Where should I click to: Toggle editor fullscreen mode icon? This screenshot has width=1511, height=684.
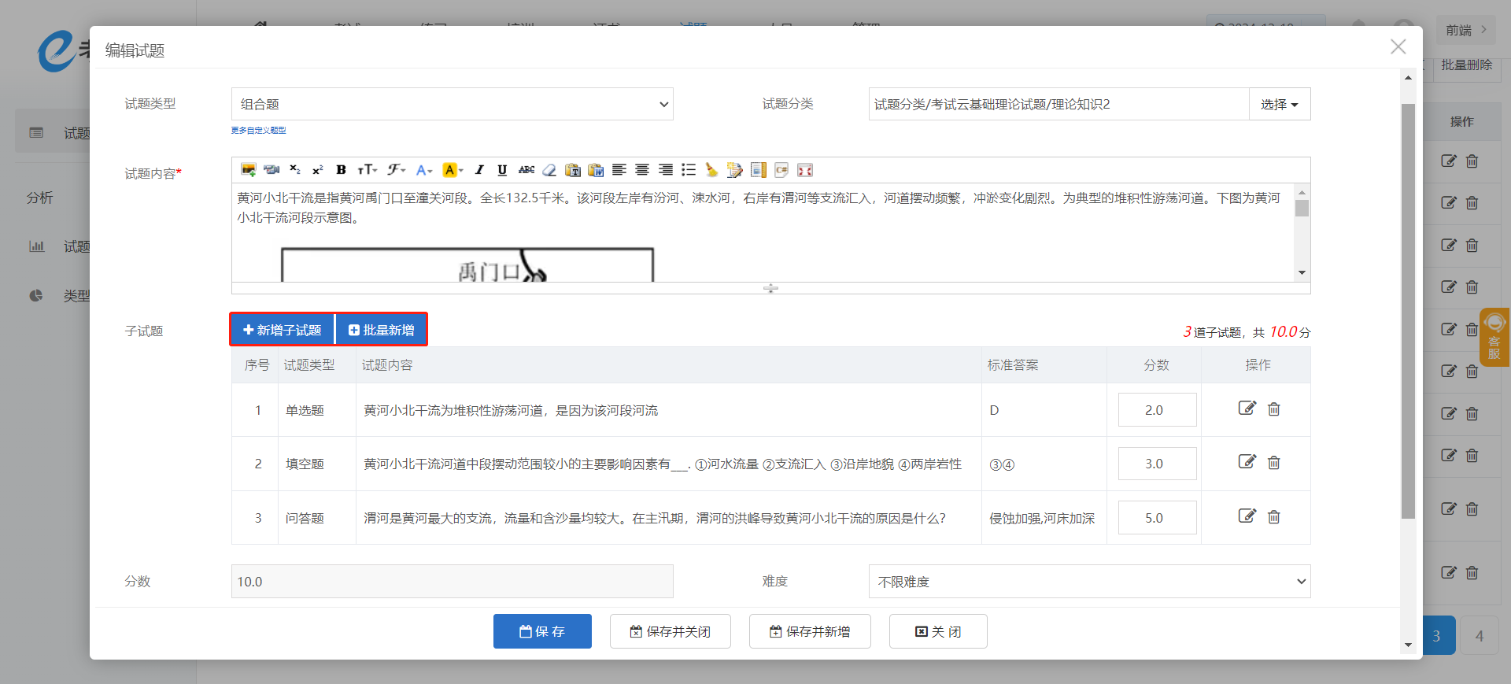[804, 170]
